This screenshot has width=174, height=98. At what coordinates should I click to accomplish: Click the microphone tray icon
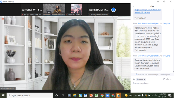[x=143, y=95]
